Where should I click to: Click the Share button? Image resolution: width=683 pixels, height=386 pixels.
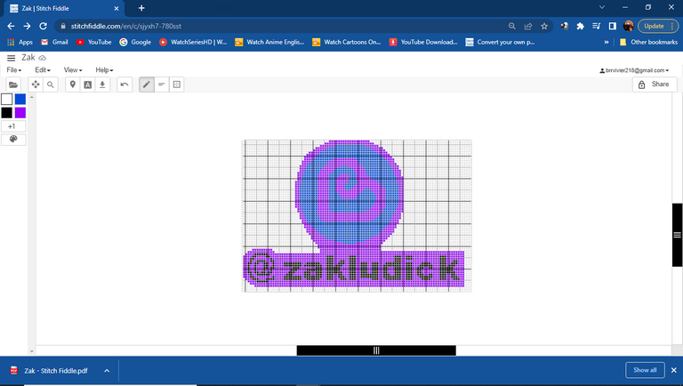pos(655,84)
